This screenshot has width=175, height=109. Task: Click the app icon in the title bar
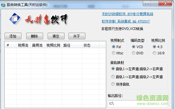point(3,5)
